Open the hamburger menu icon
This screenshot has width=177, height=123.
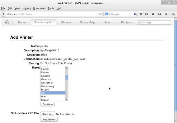[x=173, y=14]
